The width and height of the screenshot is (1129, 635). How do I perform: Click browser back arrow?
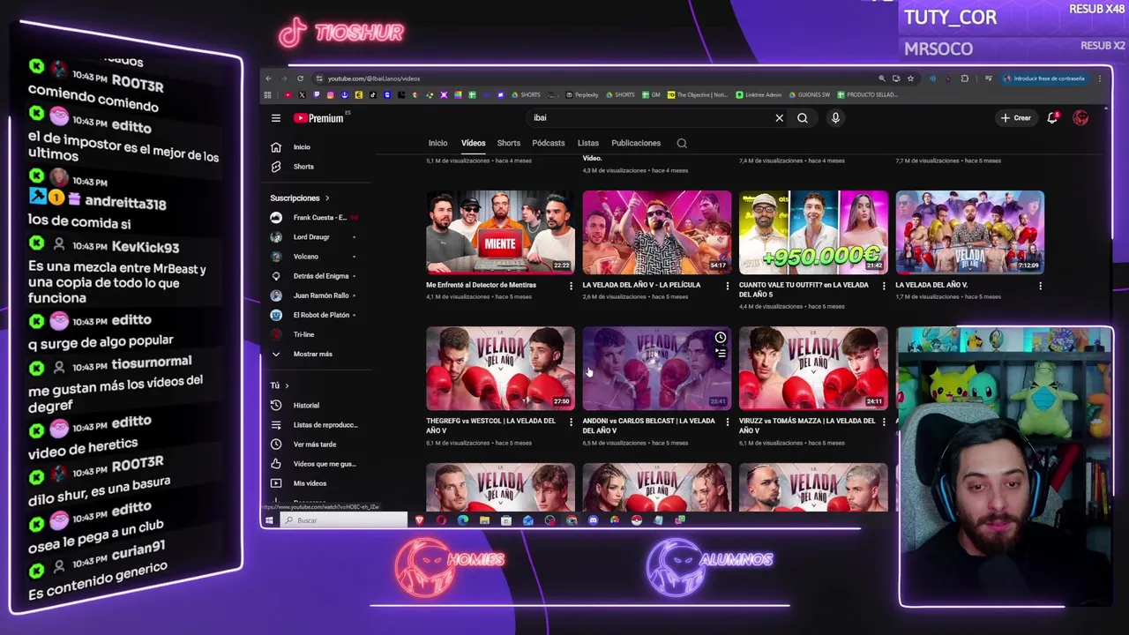coord(269,78)
